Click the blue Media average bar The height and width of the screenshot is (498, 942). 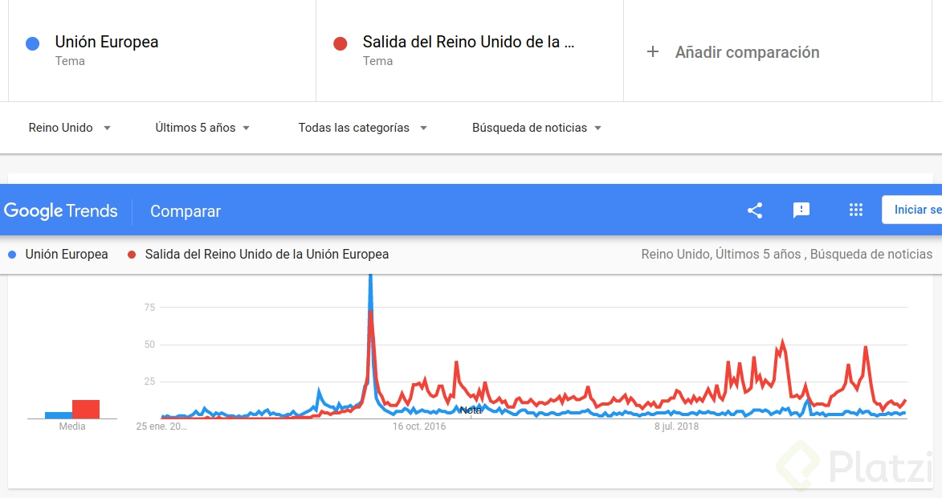pos(58,414)
